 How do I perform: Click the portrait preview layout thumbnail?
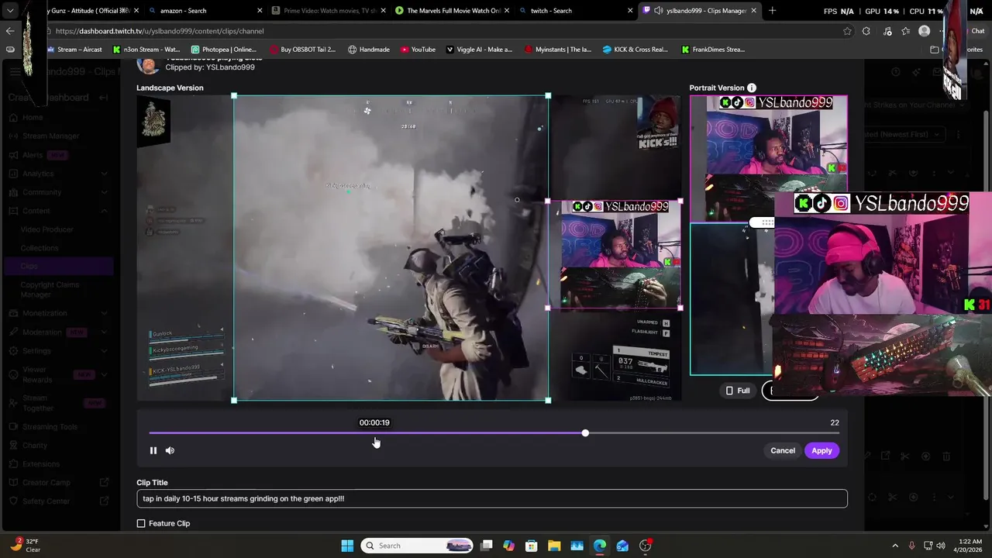coord(768,235)
